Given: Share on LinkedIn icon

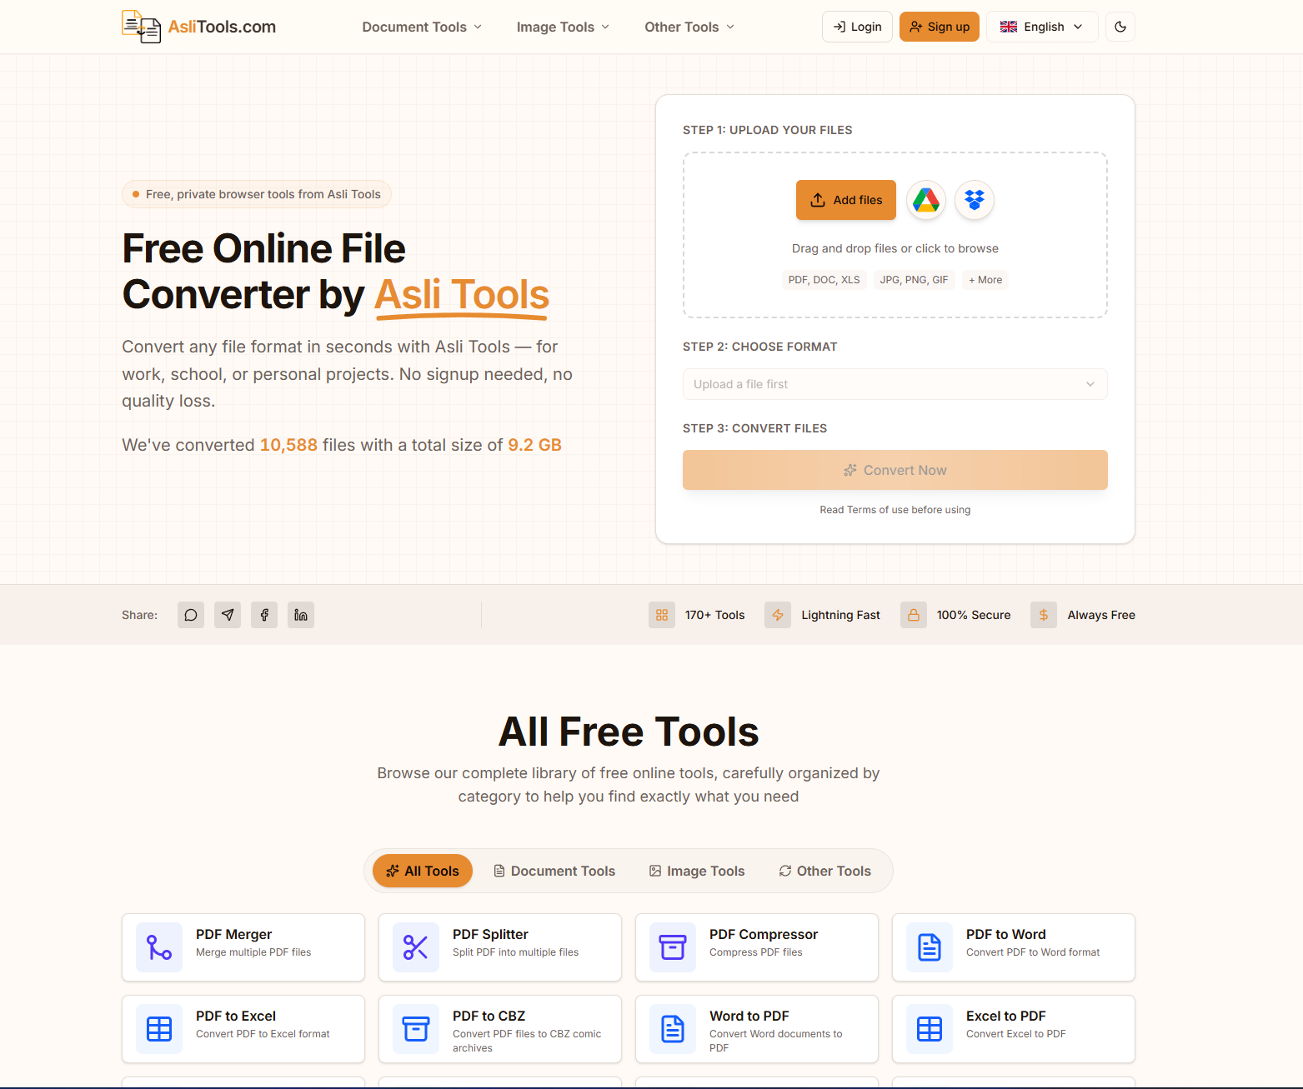Looking at the screenshot, I should click(301, 615).
